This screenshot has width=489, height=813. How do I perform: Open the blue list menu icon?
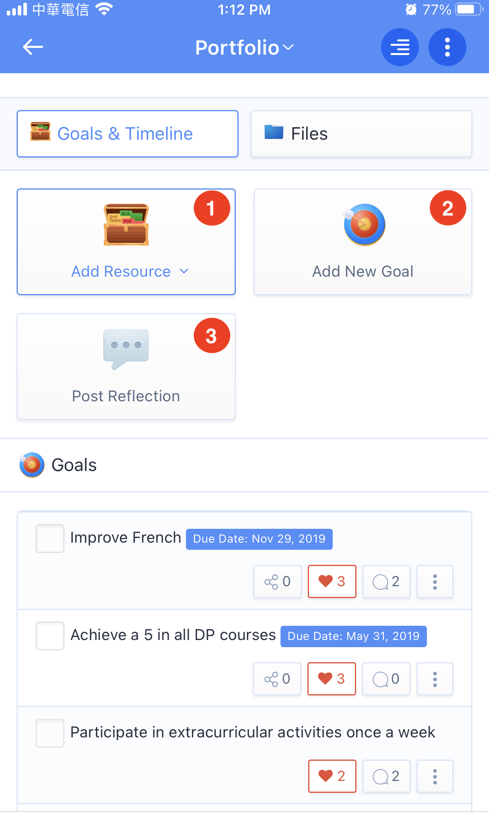point(400,47)
